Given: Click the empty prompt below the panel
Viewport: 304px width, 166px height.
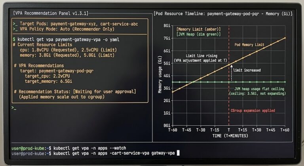Looking at the screenshot, I should (14, 108).
